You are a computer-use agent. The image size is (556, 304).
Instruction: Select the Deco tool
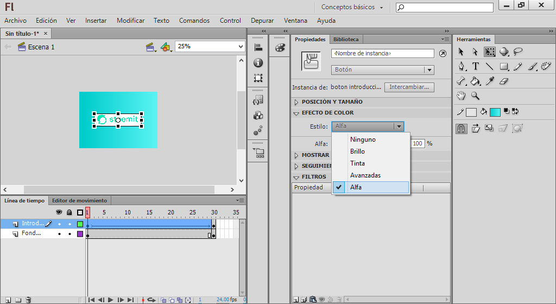point(546,66)
